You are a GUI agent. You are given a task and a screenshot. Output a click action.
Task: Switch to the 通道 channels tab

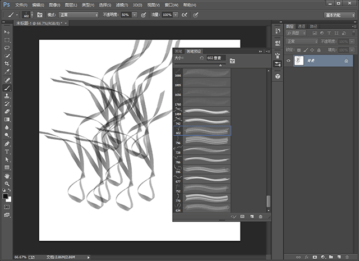coord(302,26)
